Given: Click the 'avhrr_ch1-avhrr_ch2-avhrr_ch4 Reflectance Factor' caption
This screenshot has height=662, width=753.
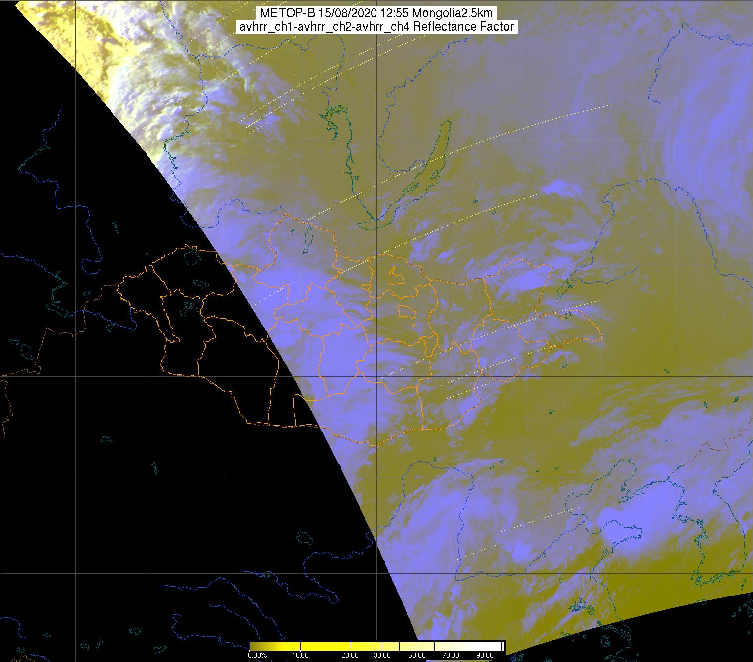Looking at the screenshot, I should click(376, 27).
